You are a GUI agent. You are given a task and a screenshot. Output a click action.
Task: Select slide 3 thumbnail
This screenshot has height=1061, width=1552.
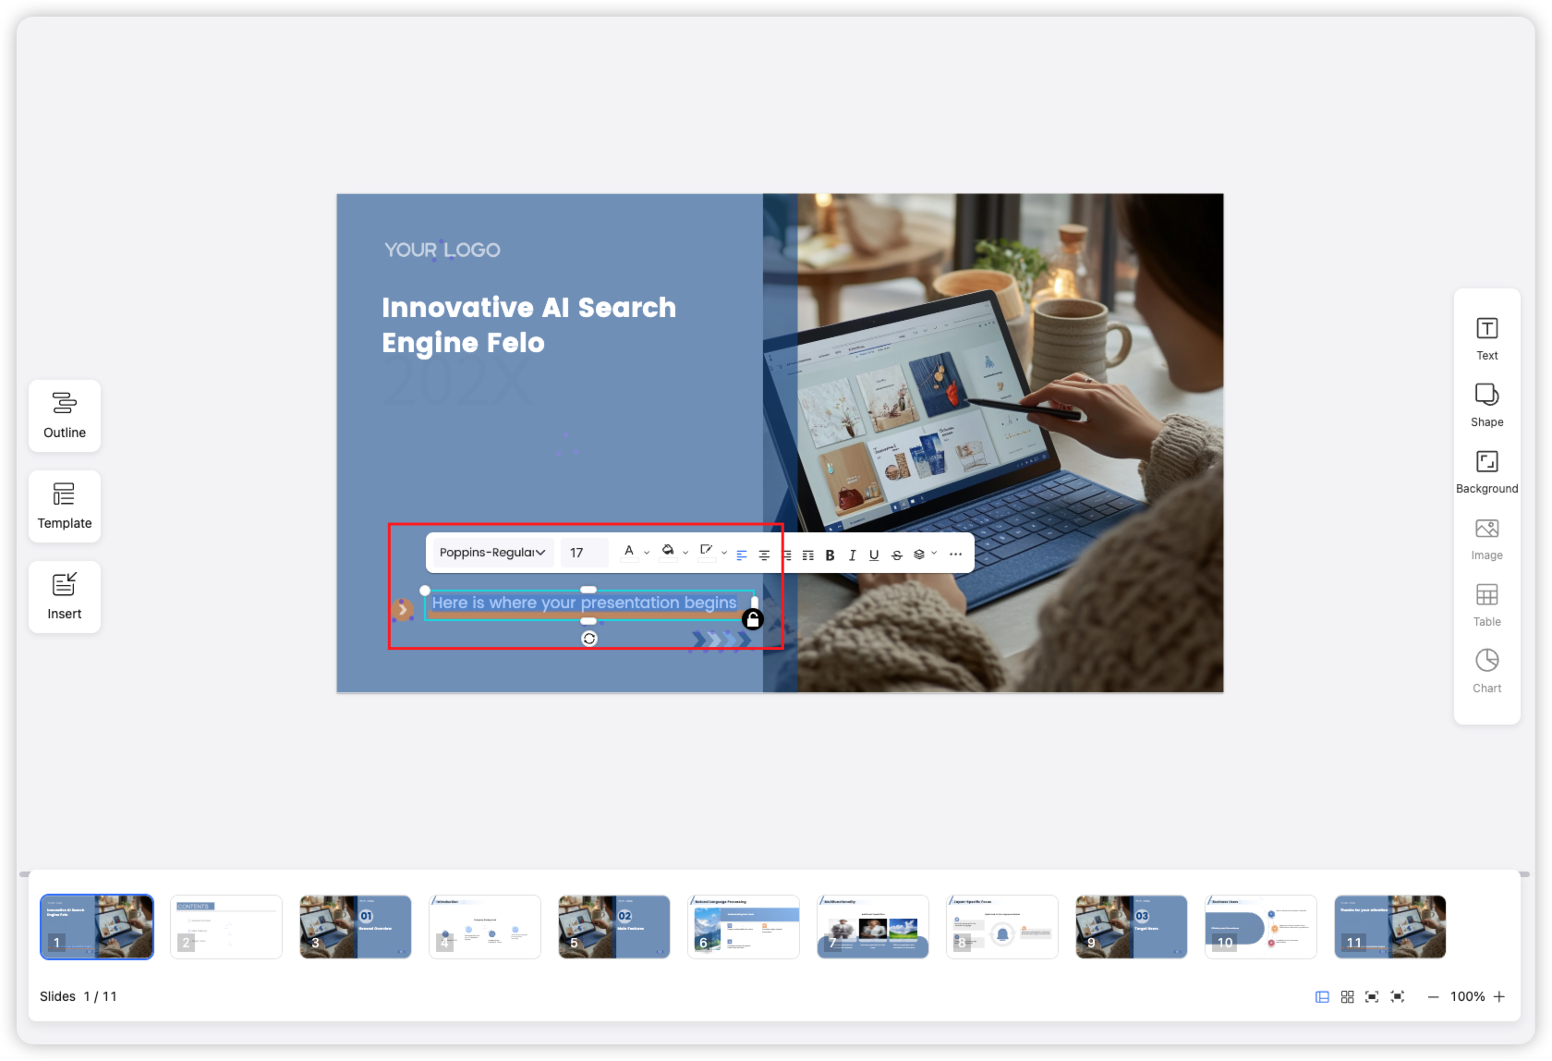click(356, 927)
